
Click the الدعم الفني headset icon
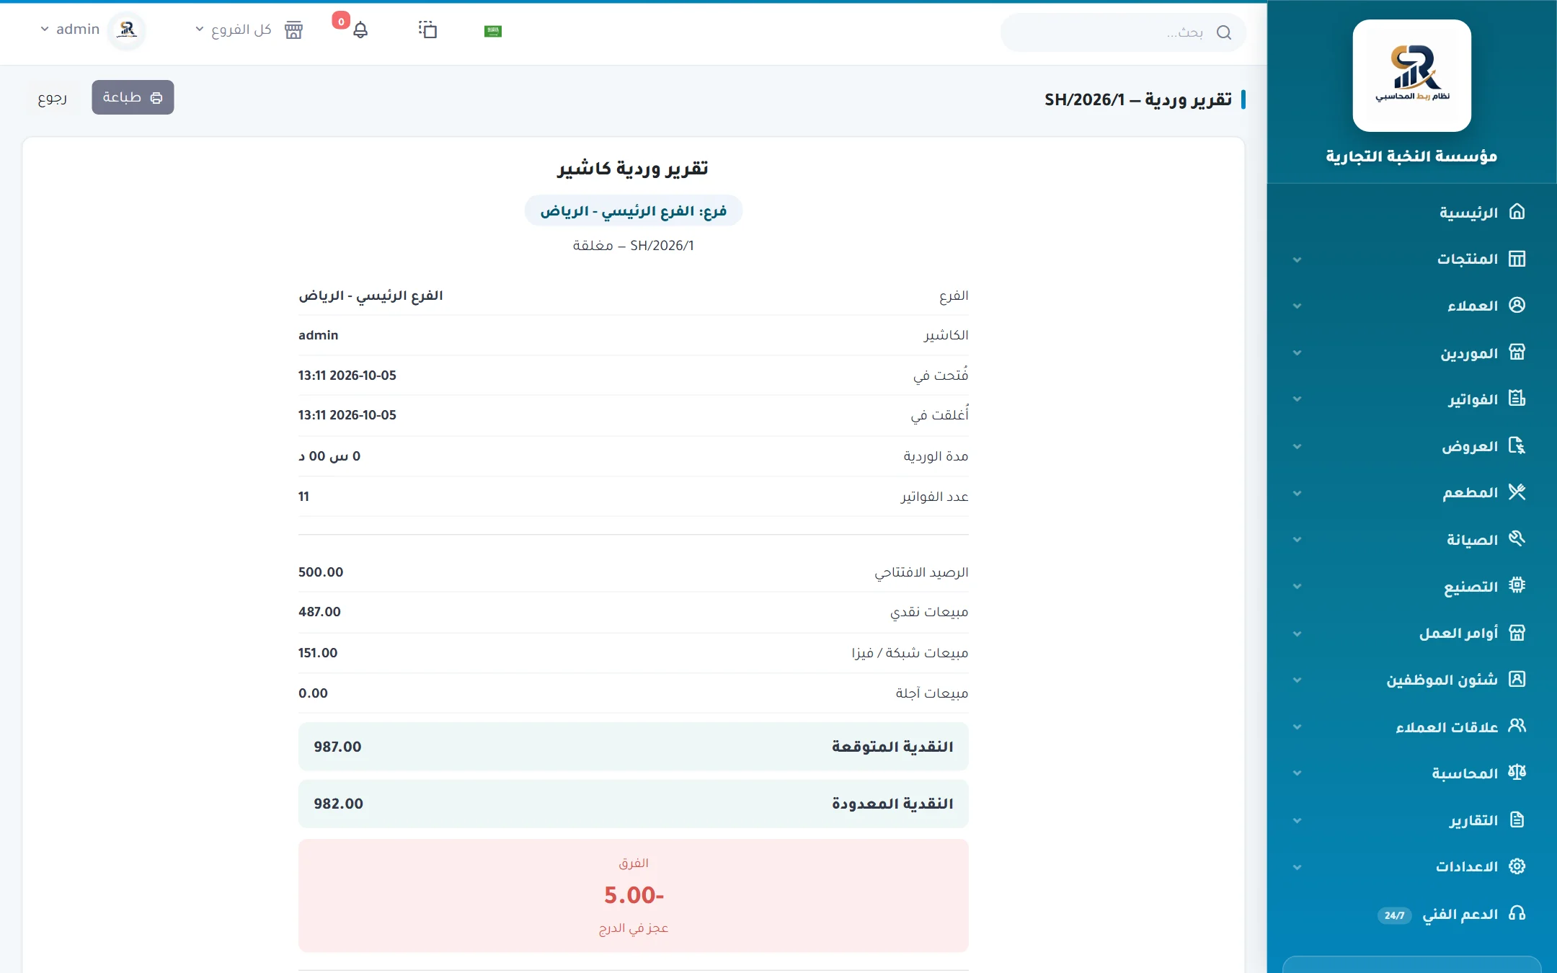coord(1517,914)
